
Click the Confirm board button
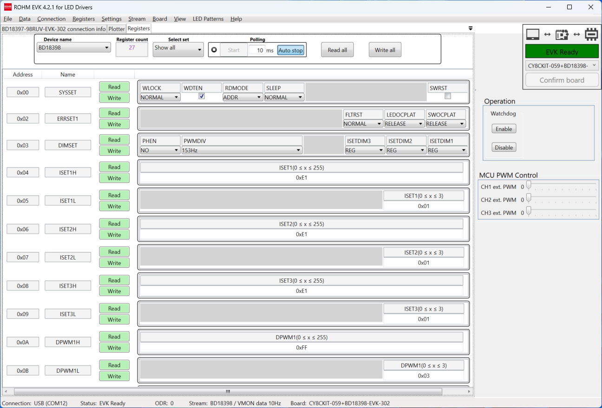coord(562,80)
